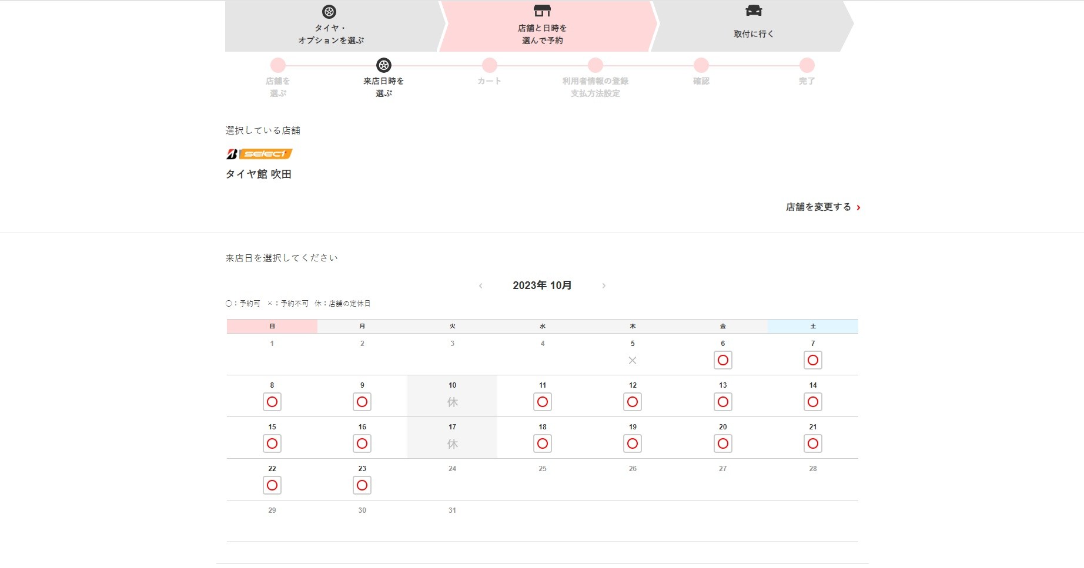This screenshot has height=568, width=1084.
Task: Click the Bridgestone Select store logo
Action: pos(259,154)
